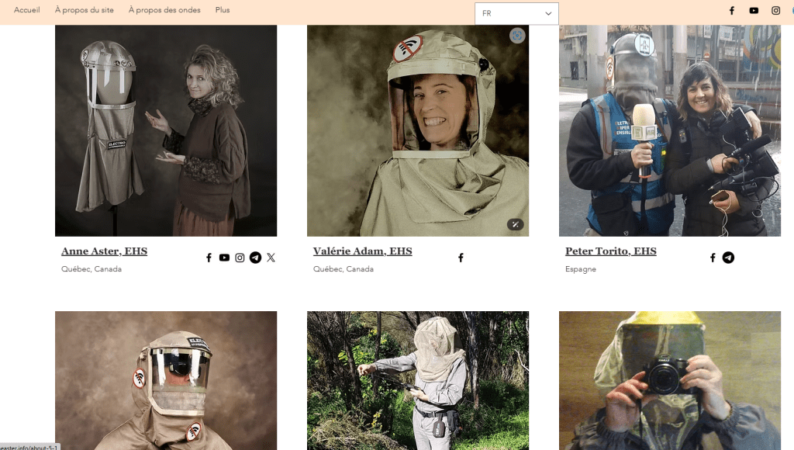Open the Peter Torito interview photo
The height and width of the screenshot is (450, 794).
669,130
